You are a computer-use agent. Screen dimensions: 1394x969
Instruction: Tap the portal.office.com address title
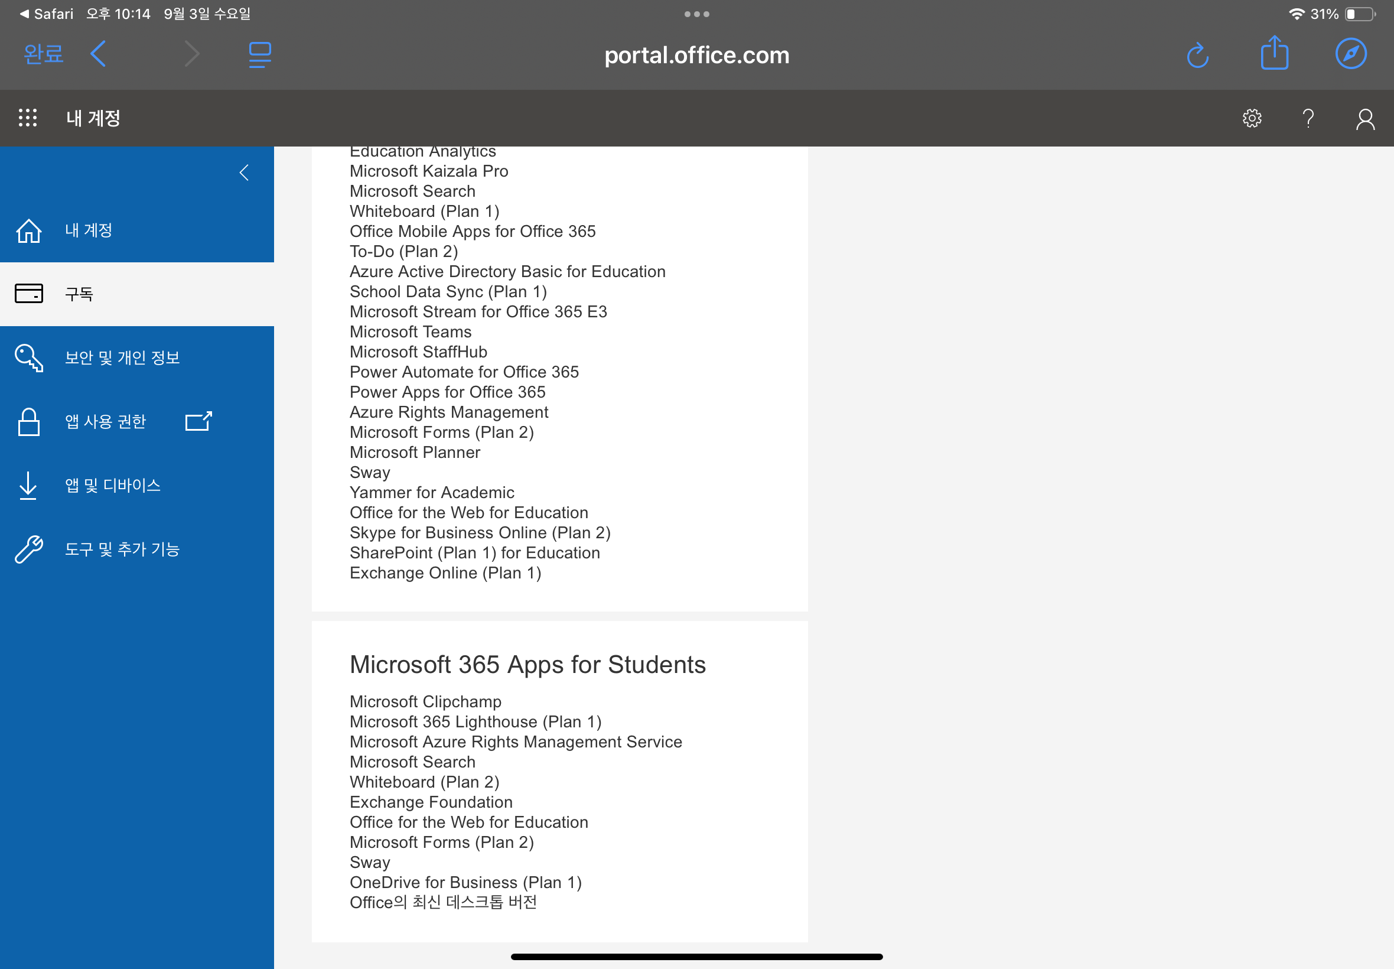pyautogui.click(x=696, y=56)
